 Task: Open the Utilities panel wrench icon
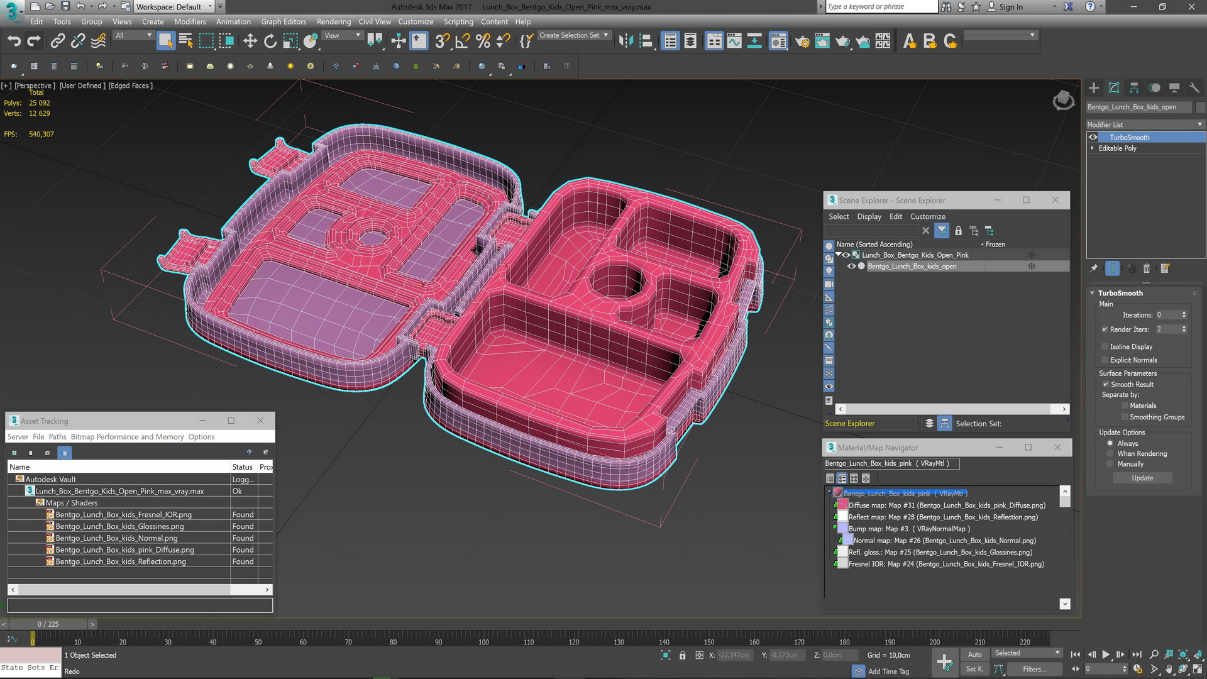[x=1194, y=88]
